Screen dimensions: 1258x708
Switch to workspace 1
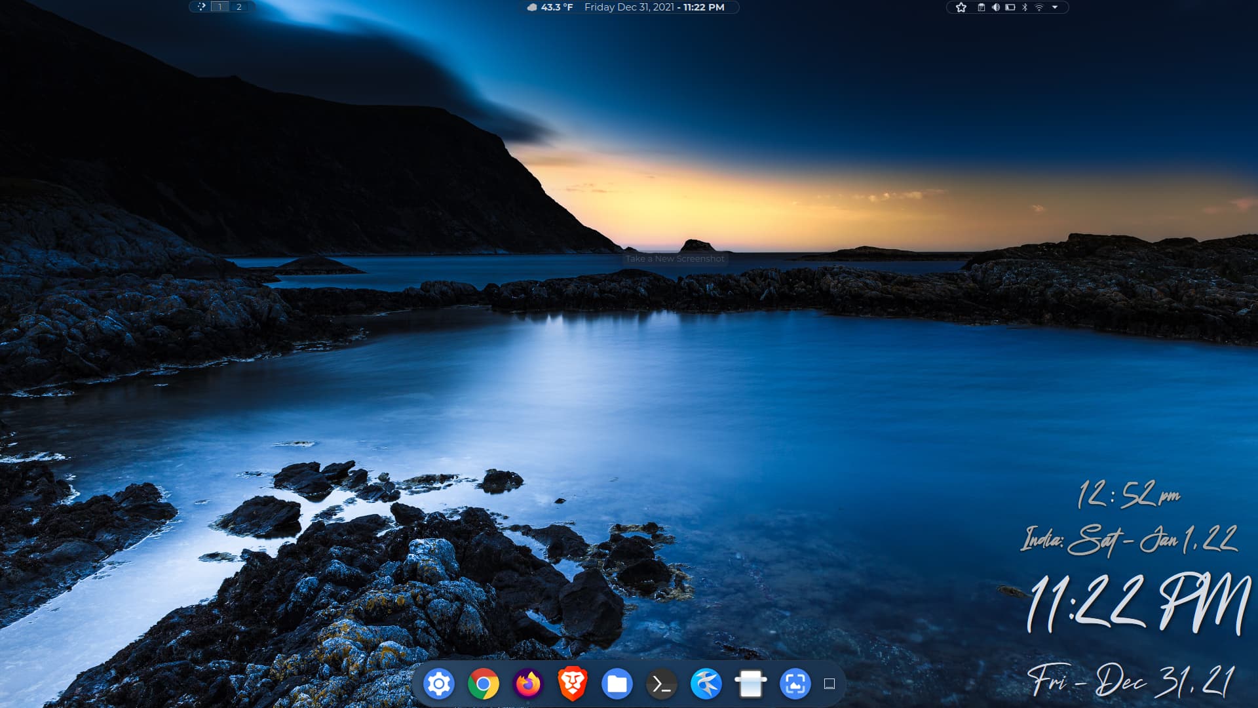click(x=220, y=7)
